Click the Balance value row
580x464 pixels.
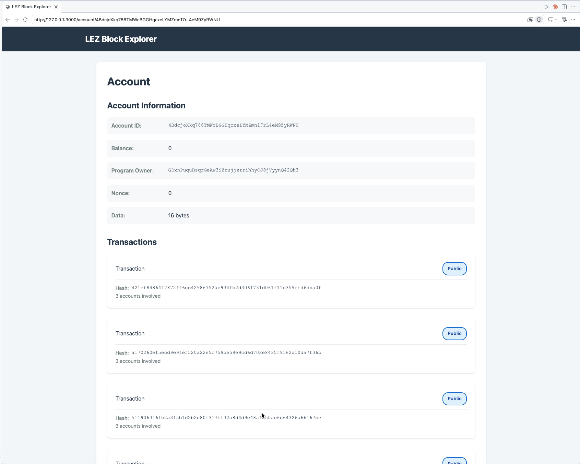click(x=291, y=148)
